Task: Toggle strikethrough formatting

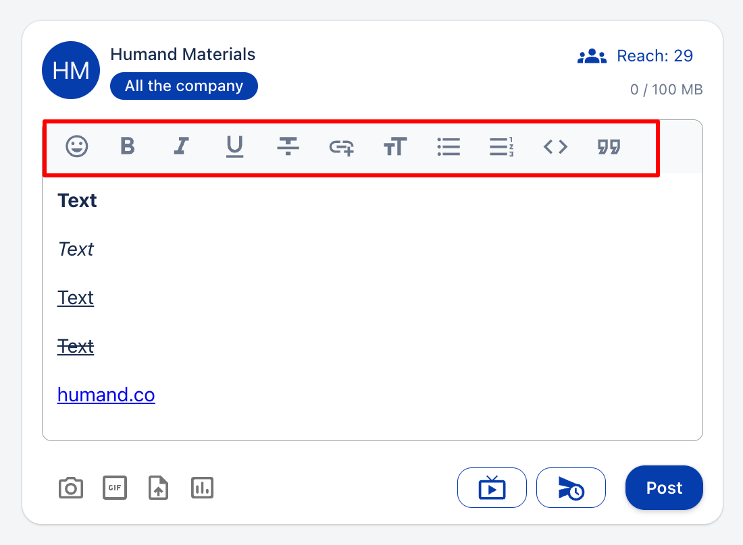Action: pos(288,146)
